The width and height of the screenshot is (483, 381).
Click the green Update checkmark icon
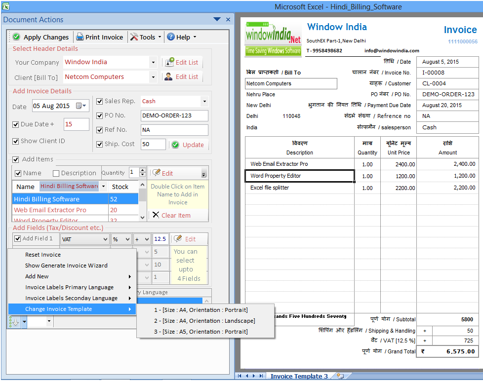click(175, 145)
